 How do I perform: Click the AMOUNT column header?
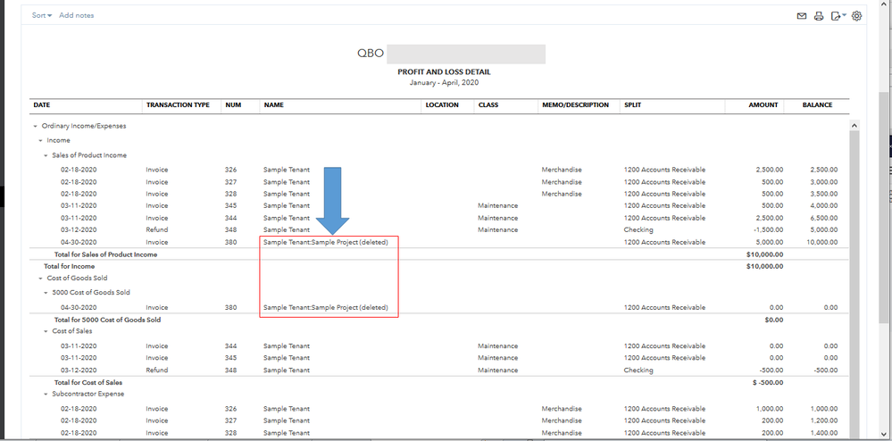763,105
